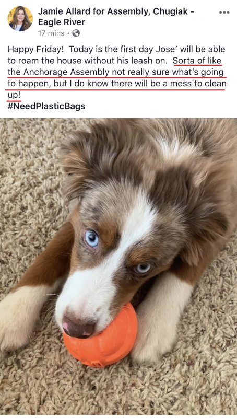Click the 'Eagle River' line of the page title

62,22
